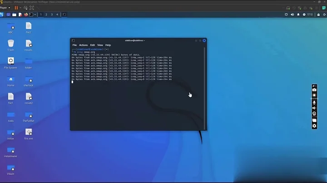Select the Home folder desktop icon
Screen dimensions: 327x183
[10, 81]
